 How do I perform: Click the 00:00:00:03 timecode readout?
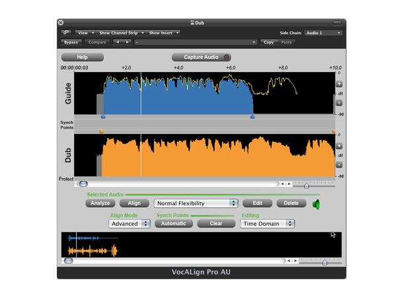[74, 68]
